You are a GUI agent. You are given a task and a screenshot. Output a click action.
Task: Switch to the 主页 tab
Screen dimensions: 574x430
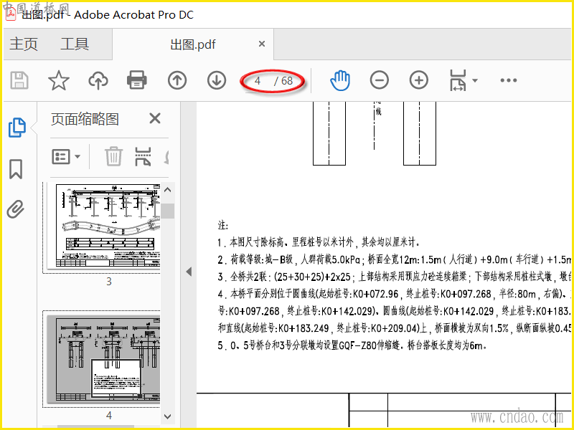pyautogui.click(x=24, y=44)
